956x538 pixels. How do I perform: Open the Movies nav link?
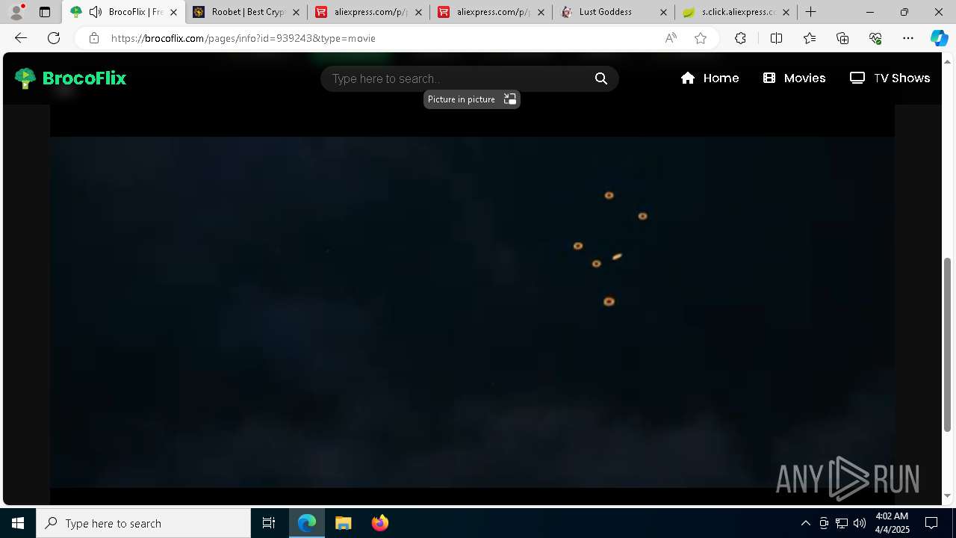click(x=794, y=78)
